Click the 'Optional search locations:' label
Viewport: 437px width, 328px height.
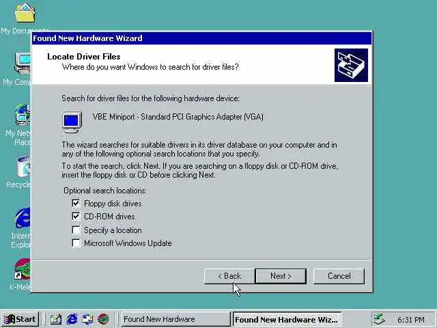tap(105, 191)
